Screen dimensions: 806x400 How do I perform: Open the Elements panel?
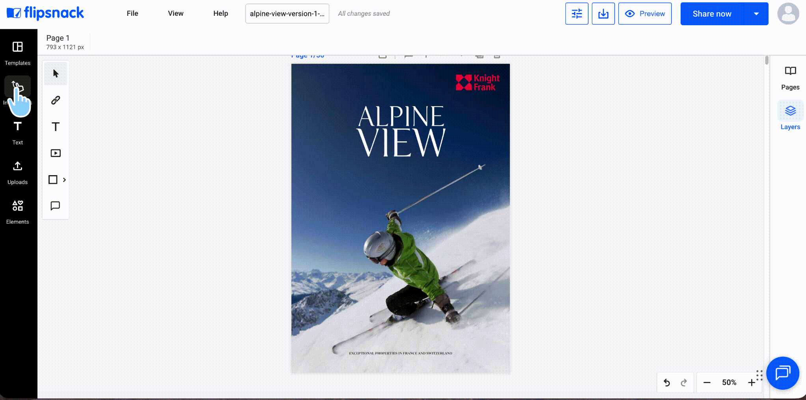(17, 213)
